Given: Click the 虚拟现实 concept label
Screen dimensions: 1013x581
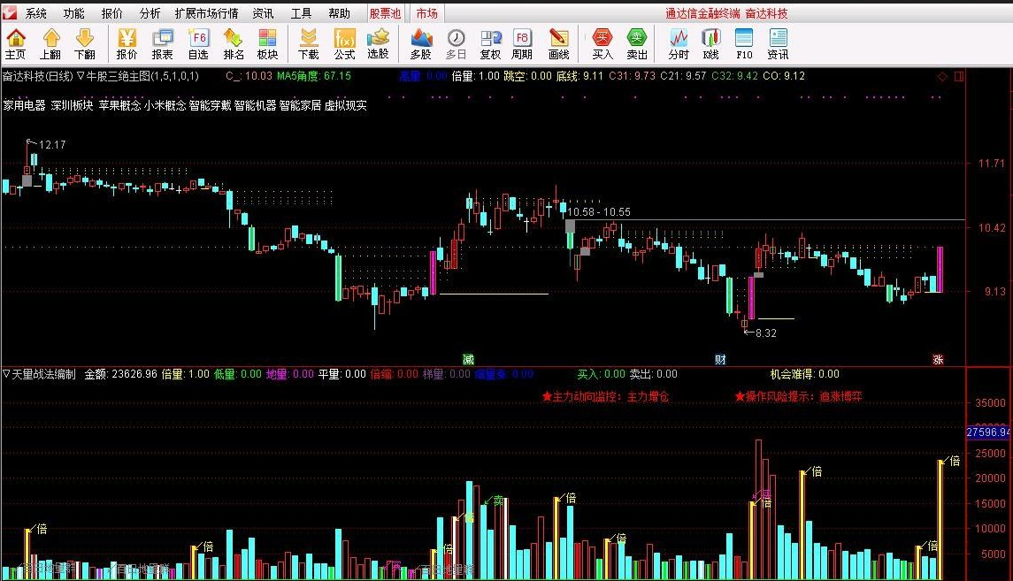Looking at the screenshot, I should (x=346, y=105).
